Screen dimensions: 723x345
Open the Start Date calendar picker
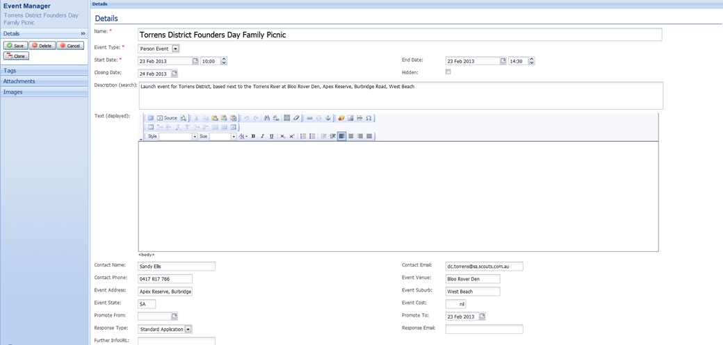pyautogui.click(x=195, y=61)
